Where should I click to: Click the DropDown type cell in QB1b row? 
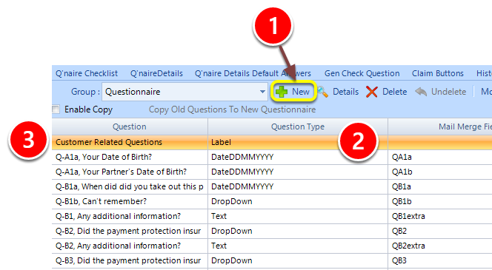click(298, 201)
